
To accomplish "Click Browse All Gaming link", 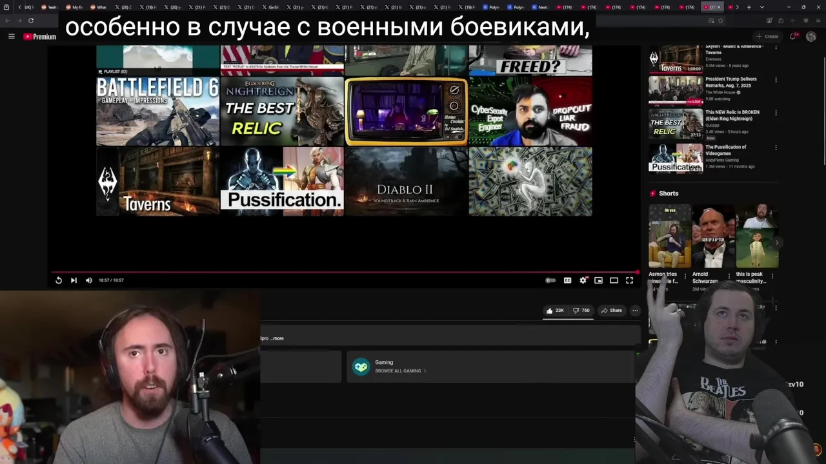I will (400, 371).
